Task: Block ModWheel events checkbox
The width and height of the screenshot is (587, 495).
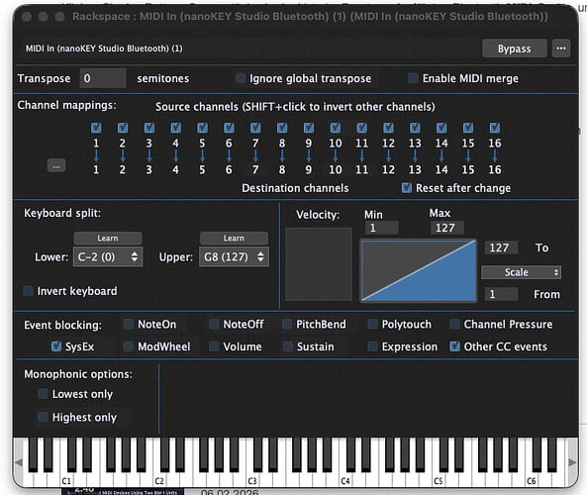Action: point(129,346)
